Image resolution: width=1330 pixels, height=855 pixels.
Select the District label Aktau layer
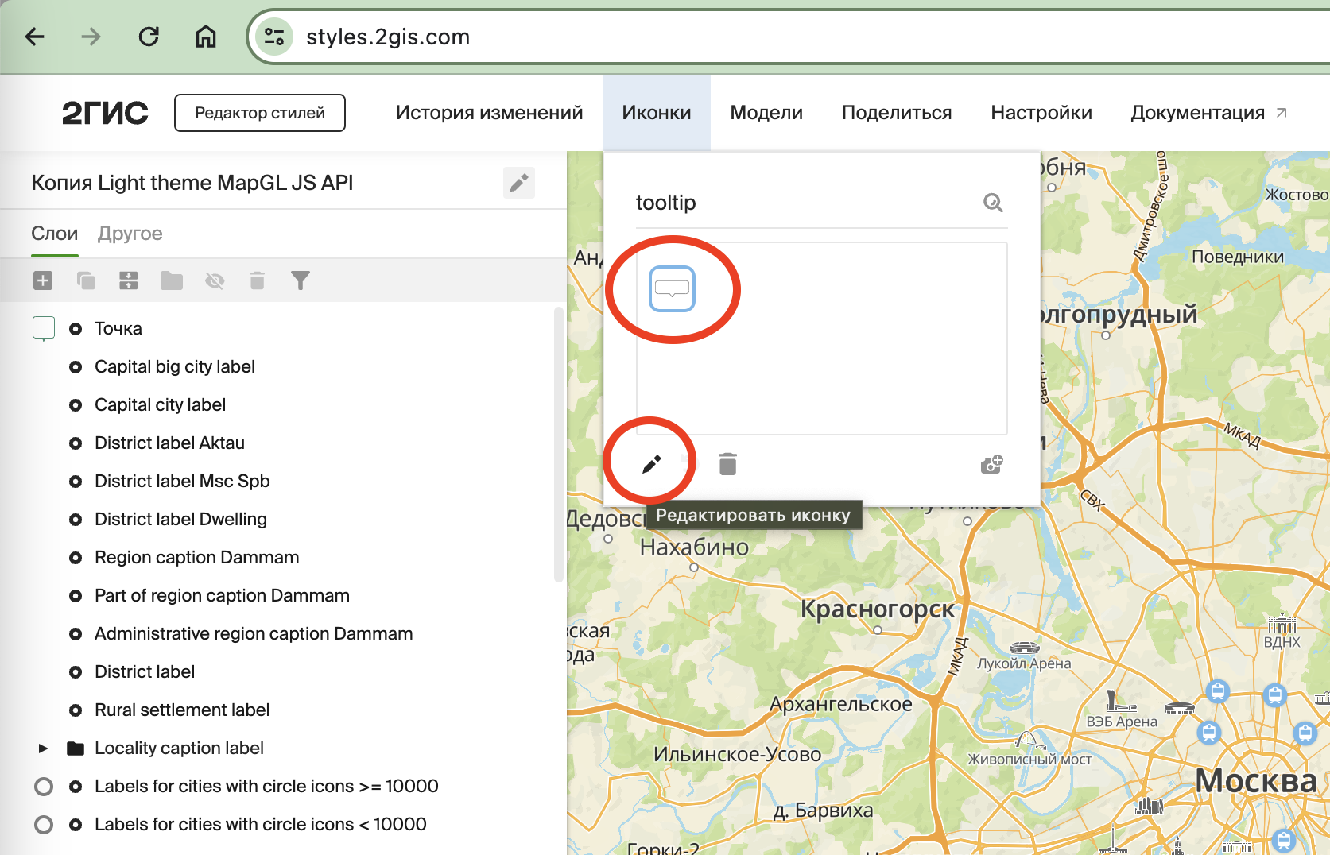169,443
